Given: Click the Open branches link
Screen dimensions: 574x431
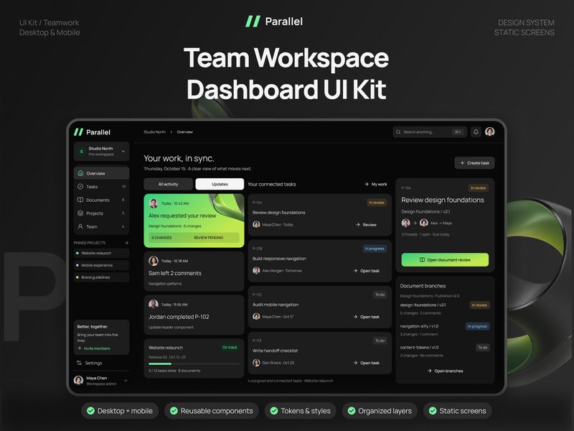Looking at the screenshot, I should click(x=445, y=371).
